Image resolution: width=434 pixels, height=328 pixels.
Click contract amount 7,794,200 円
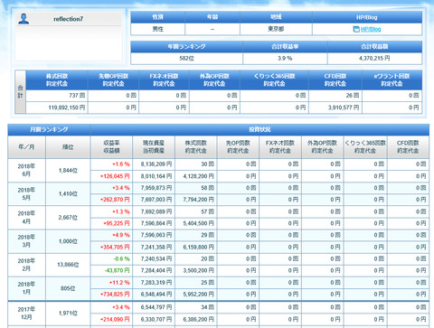coord(198,200)
